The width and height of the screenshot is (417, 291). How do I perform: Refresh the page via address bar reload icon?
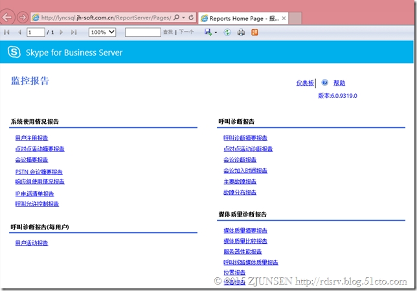pos(191,17)
